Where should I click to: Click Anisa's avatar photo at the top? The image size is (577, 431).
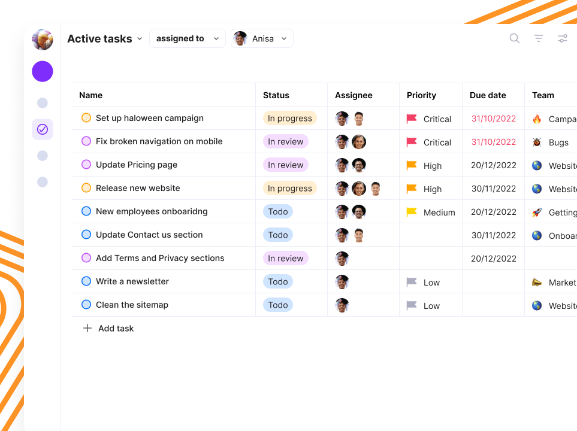tap(240, 38)
